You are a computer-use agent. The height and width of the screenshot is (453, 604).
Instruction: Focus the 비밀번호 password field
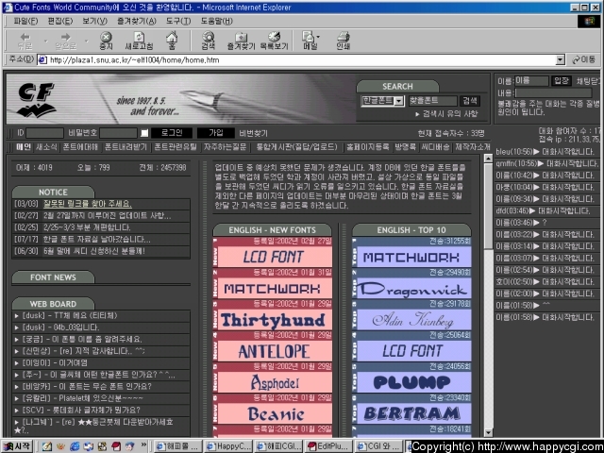click(x=118, y=133)
